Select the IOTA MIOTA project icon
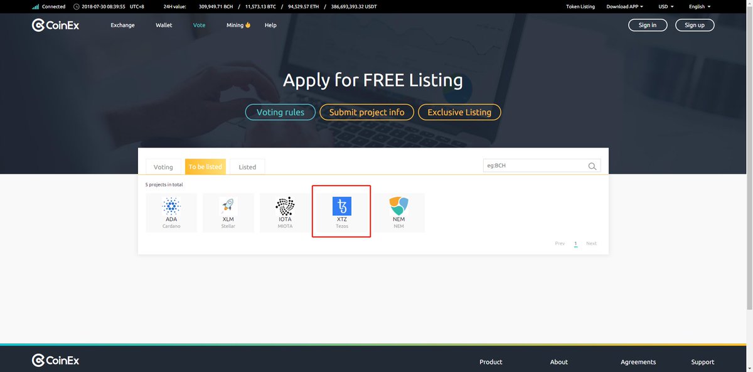Image resolution: width=753 pixels, height=372 pixels. click(285, 205)
